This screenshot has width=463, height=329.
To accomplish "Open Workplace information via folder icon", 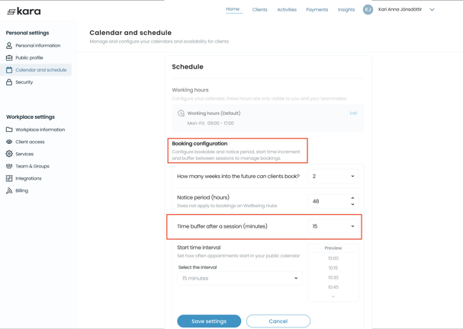I will coord(9,129).
